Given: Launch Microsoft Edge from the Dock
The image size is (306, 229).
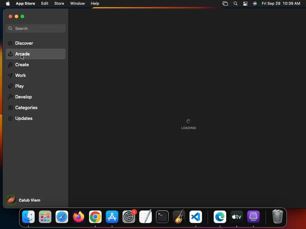Looking at the screenshot, I should 220,217.
